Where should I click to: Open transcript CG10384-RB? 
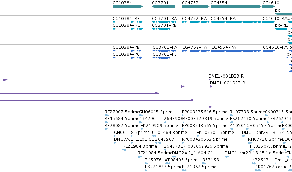[126, 19]
